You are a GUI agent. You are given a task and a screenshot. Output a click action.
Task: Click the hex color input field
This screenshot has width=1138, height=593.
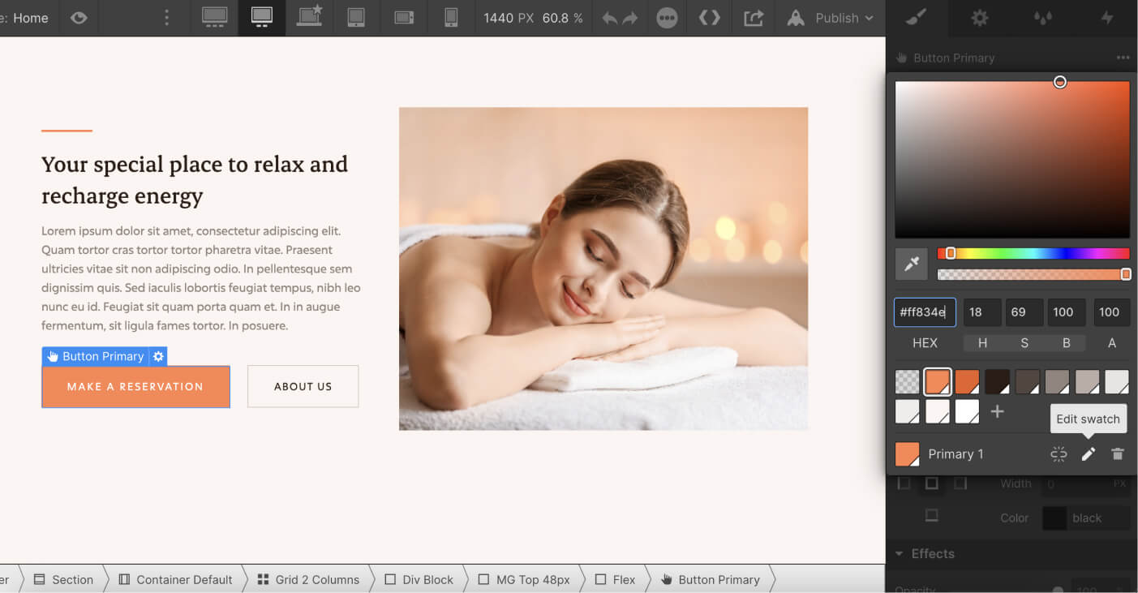[x=924, y=312]
